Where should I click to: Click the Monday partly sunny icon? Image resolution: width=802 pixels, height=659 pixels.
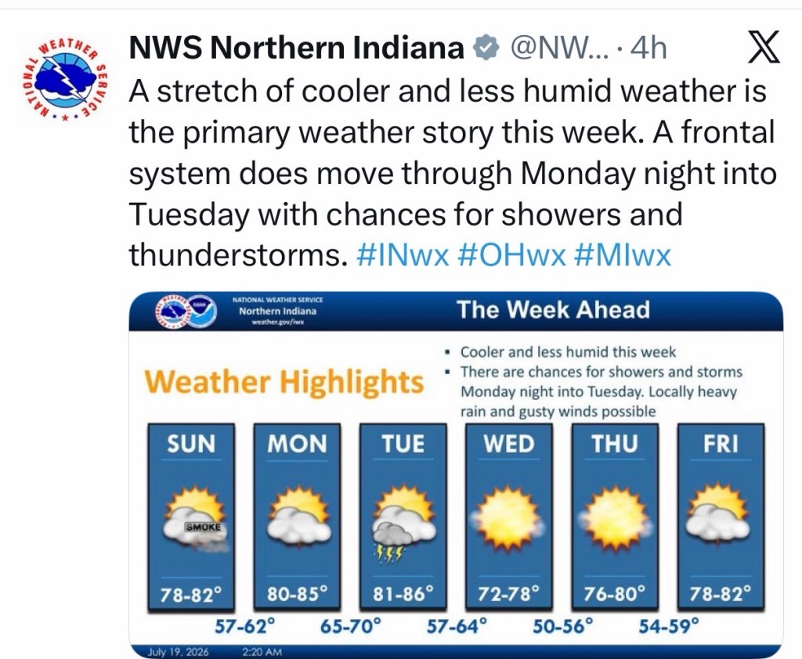click(x=300, y=515)
